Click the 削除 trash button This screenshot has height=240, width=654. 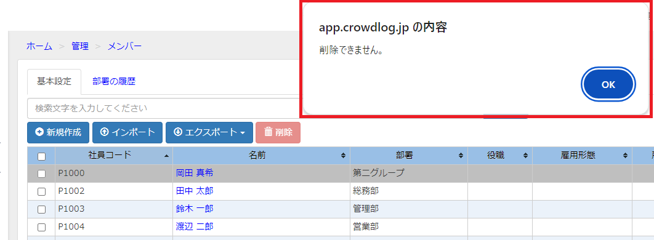[x=278, y=132]
